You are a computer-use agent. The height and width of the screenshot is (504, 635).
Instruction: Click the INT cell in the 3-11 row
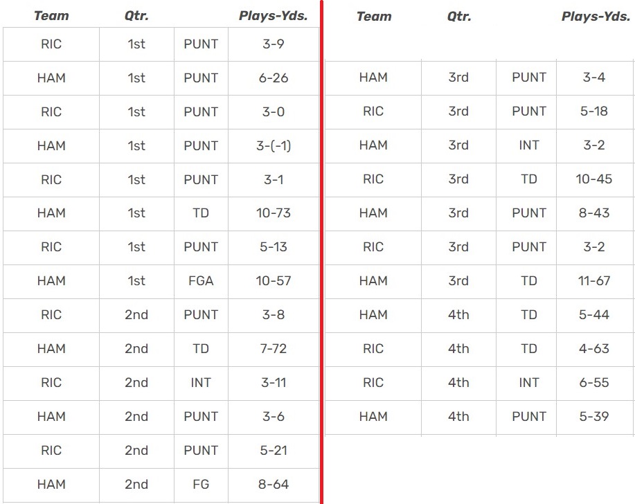point(201,383)
